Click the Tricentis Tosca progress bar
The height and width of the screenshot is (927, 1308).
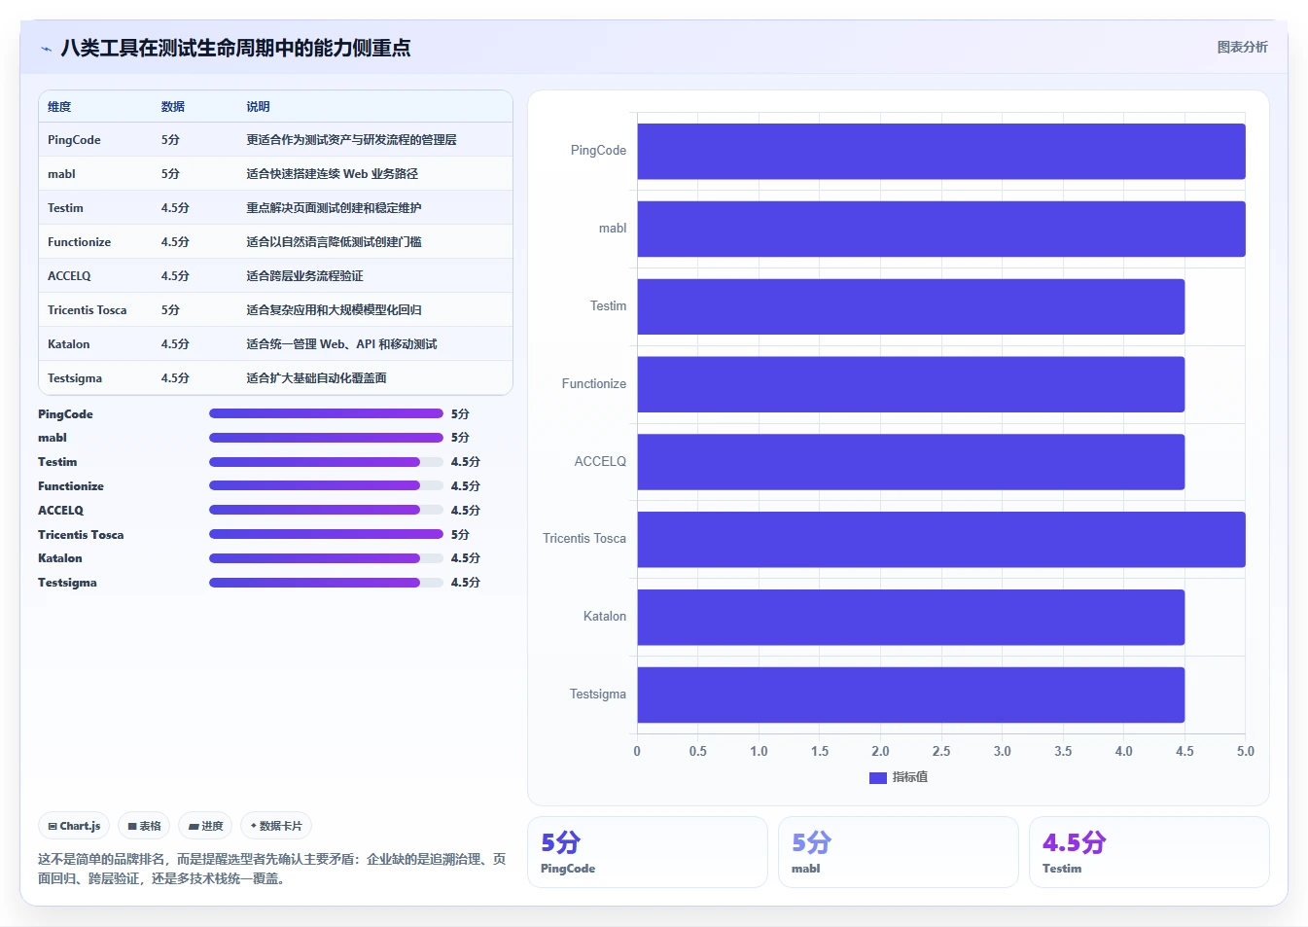[326, 534]
